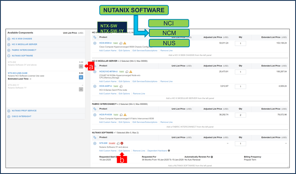The image size is (296, 174).
Task: Open the note icon beside HCIX-FI-6536
Action: pos(121,115)
